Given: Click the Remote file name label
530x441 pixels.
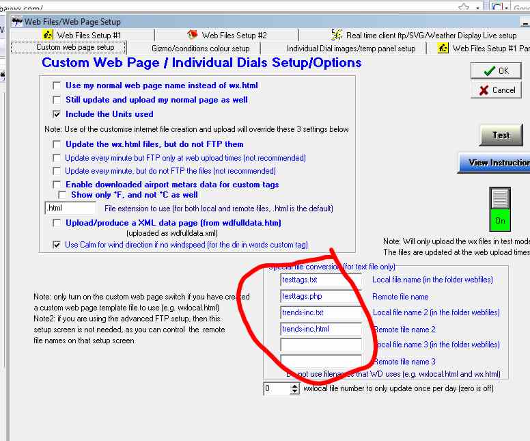Looking at the screenshot, I should 400,297.
